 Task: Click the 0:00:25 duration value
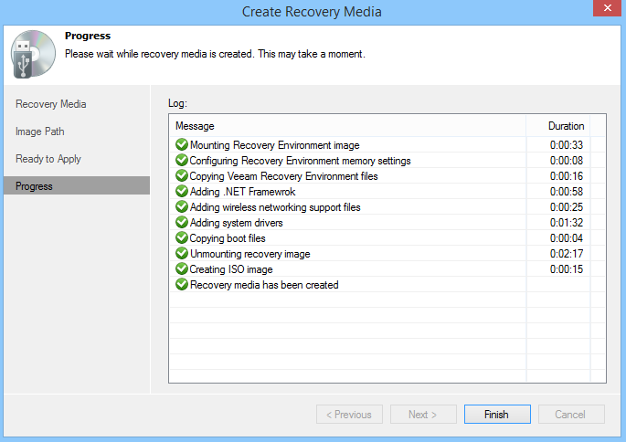(x=566, y=207)
